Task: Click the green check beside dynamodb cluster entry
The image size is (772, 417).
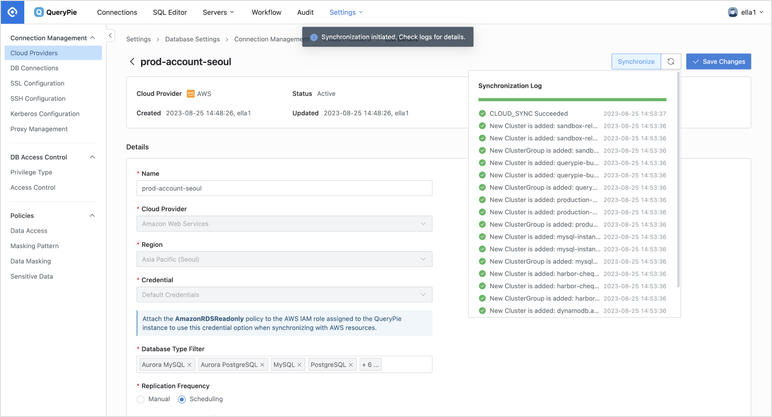Action: coord(482,311)
